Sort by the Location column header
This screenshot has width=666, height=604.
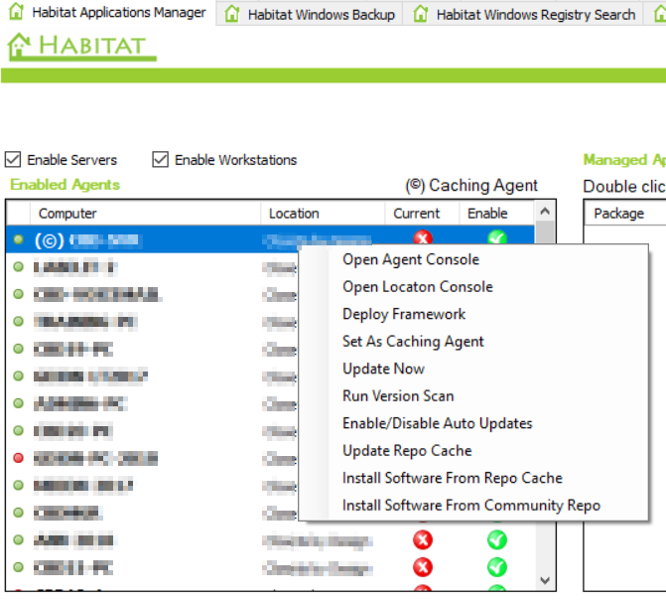(x=294, y=213)
